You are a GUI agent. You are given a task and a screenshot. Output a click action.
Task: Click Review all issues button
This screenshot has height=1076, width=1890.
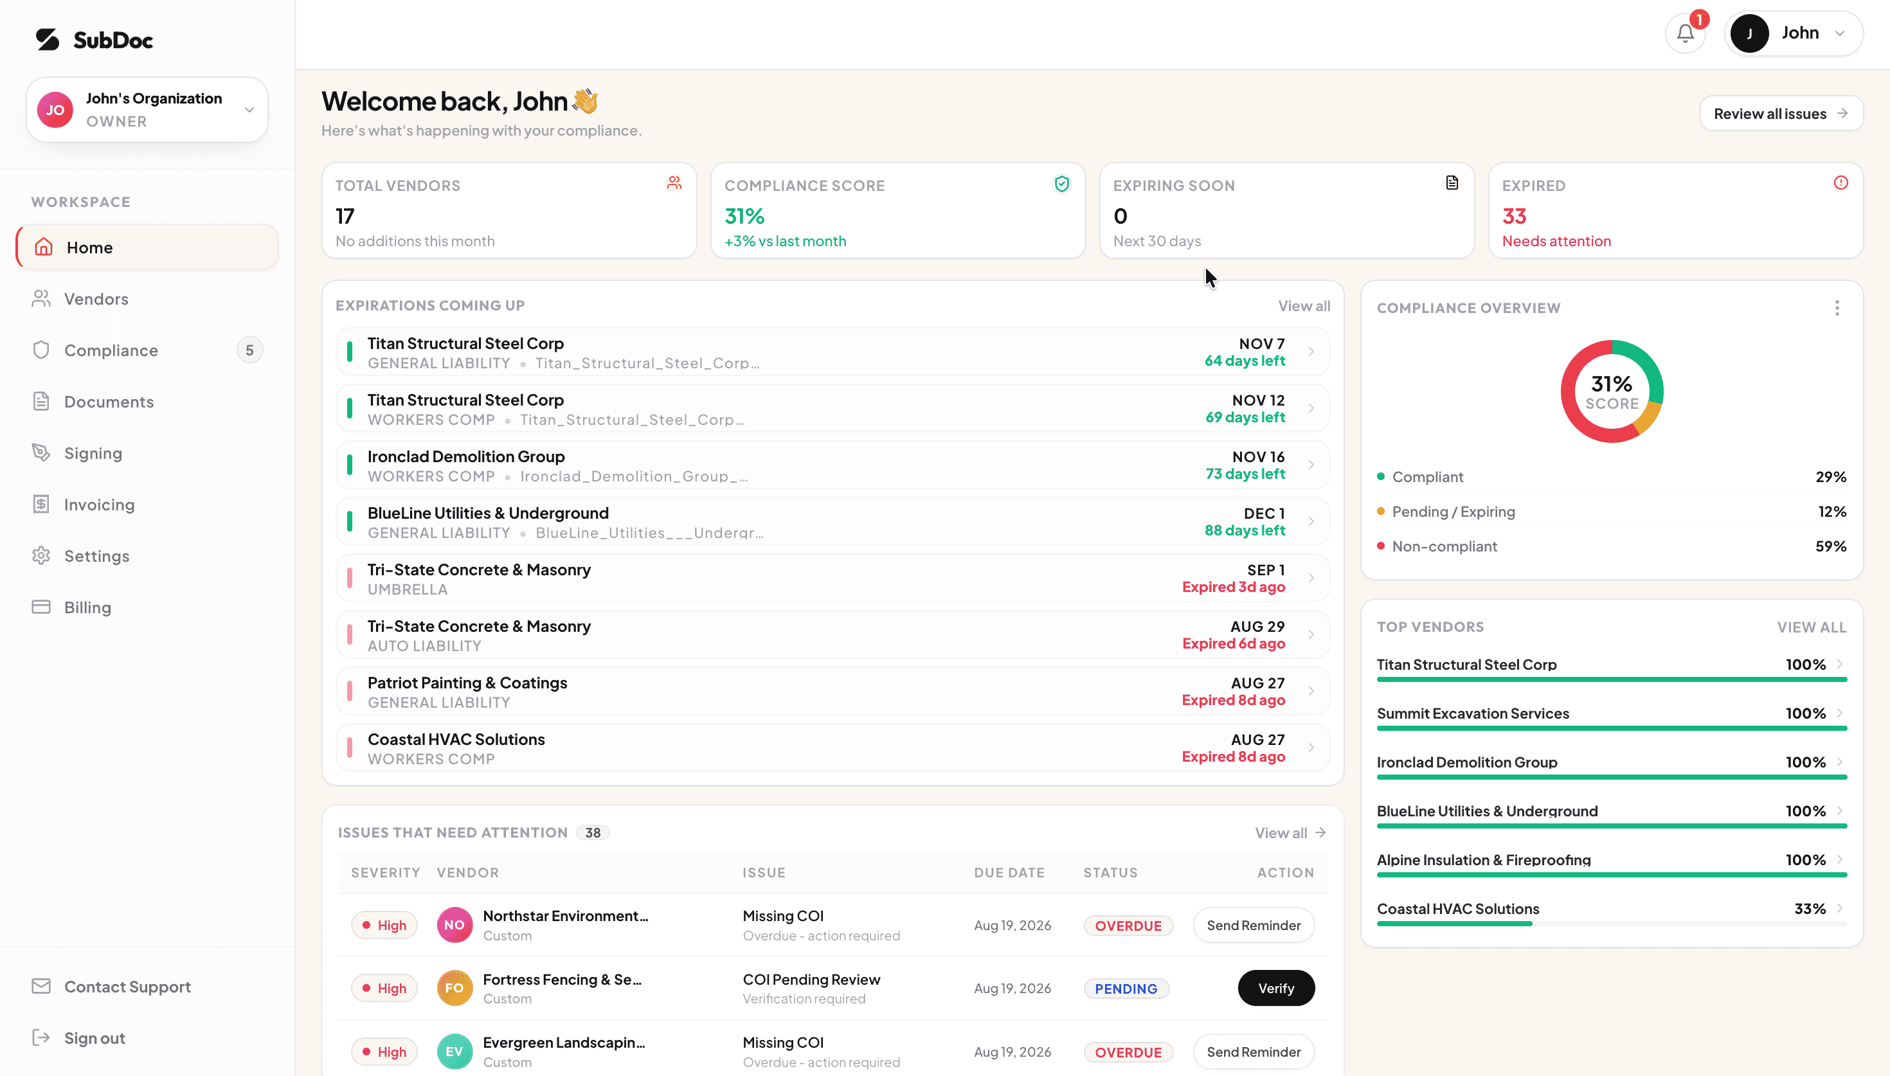pos(1781,113)
